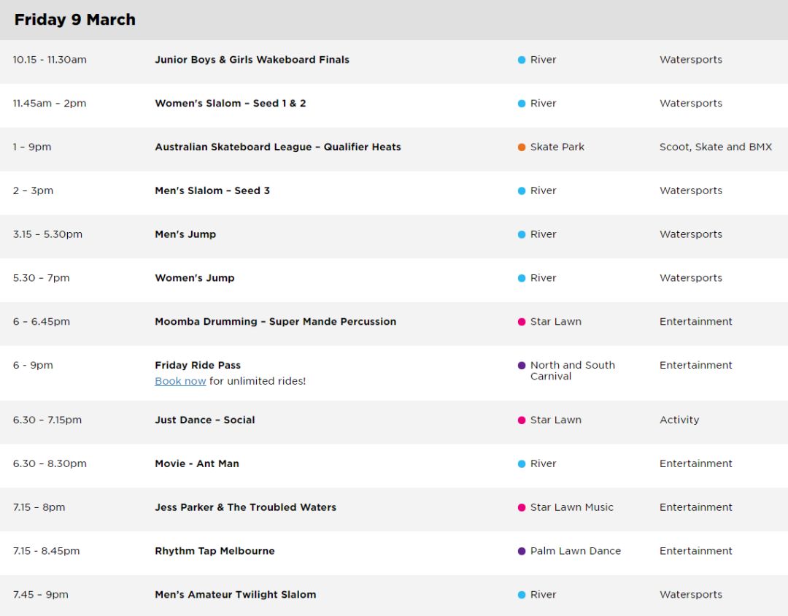Click pink dot for Moomba Drumming Star Lawn
Image resolution: width=788 pixels, height=616 pixels.
pos(522,322)
